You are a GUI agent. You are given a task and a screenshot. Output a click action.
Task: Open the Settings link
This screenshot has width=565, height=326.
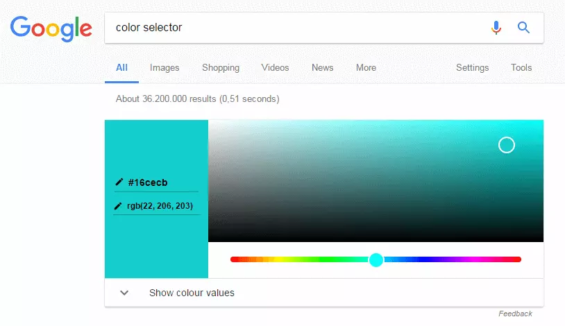(x=472, y=68)
